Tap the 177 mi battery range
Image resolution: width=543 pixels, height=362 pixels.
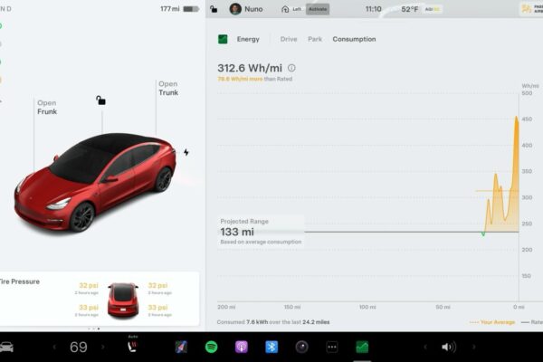click(x=170, y=9)
